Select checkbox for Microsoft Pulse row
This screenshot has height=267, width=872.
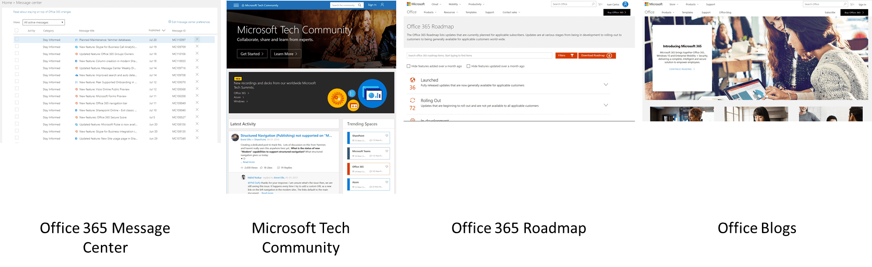pos(17,124)
